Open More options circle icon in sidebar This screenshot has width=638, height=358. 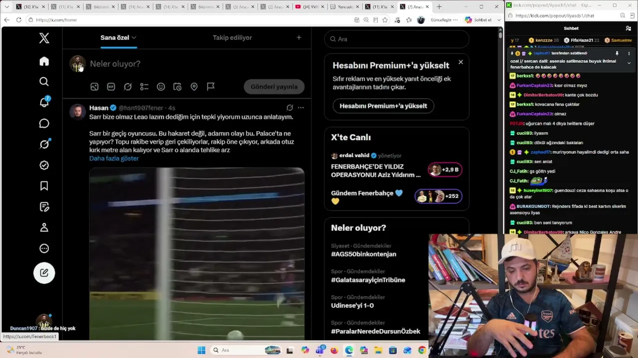coord(44,249)
